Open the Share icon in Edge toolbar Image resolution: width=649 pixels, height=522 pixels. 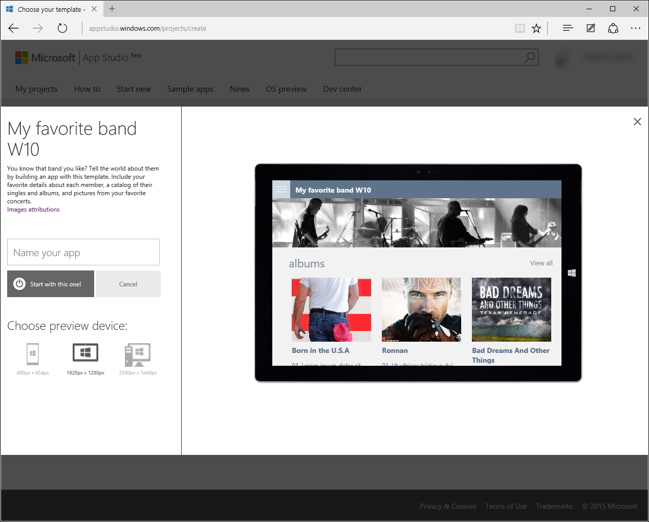(x=613, y=28)
